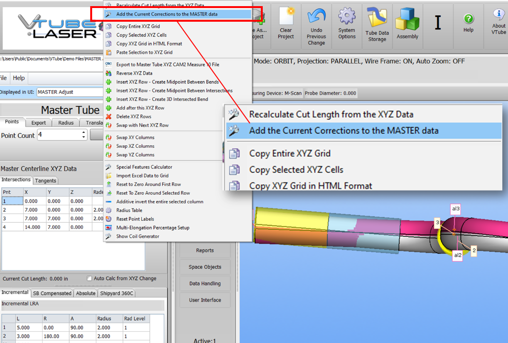Open Tube Data Storage folder icon
Screen dimensions: 508x343
377,17
